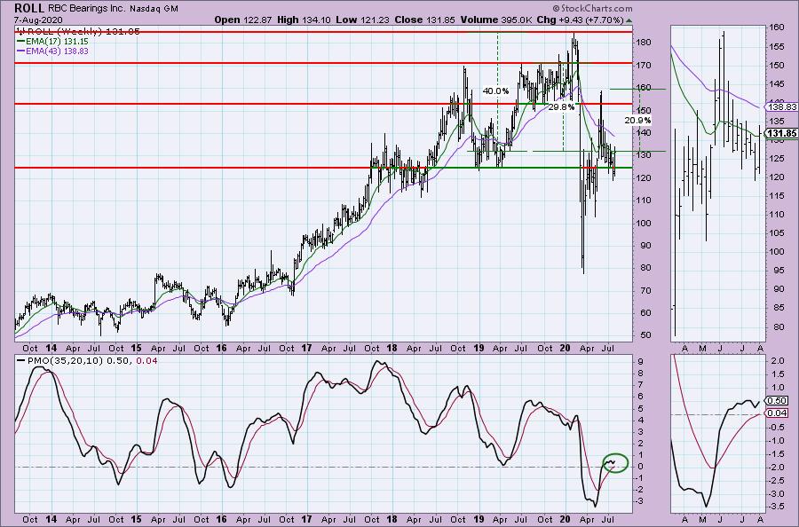Viewport: 799px width, 527px height.
Task: Click the purple EMA(43) legend line swatch
Action: click(x=21, y=51)
